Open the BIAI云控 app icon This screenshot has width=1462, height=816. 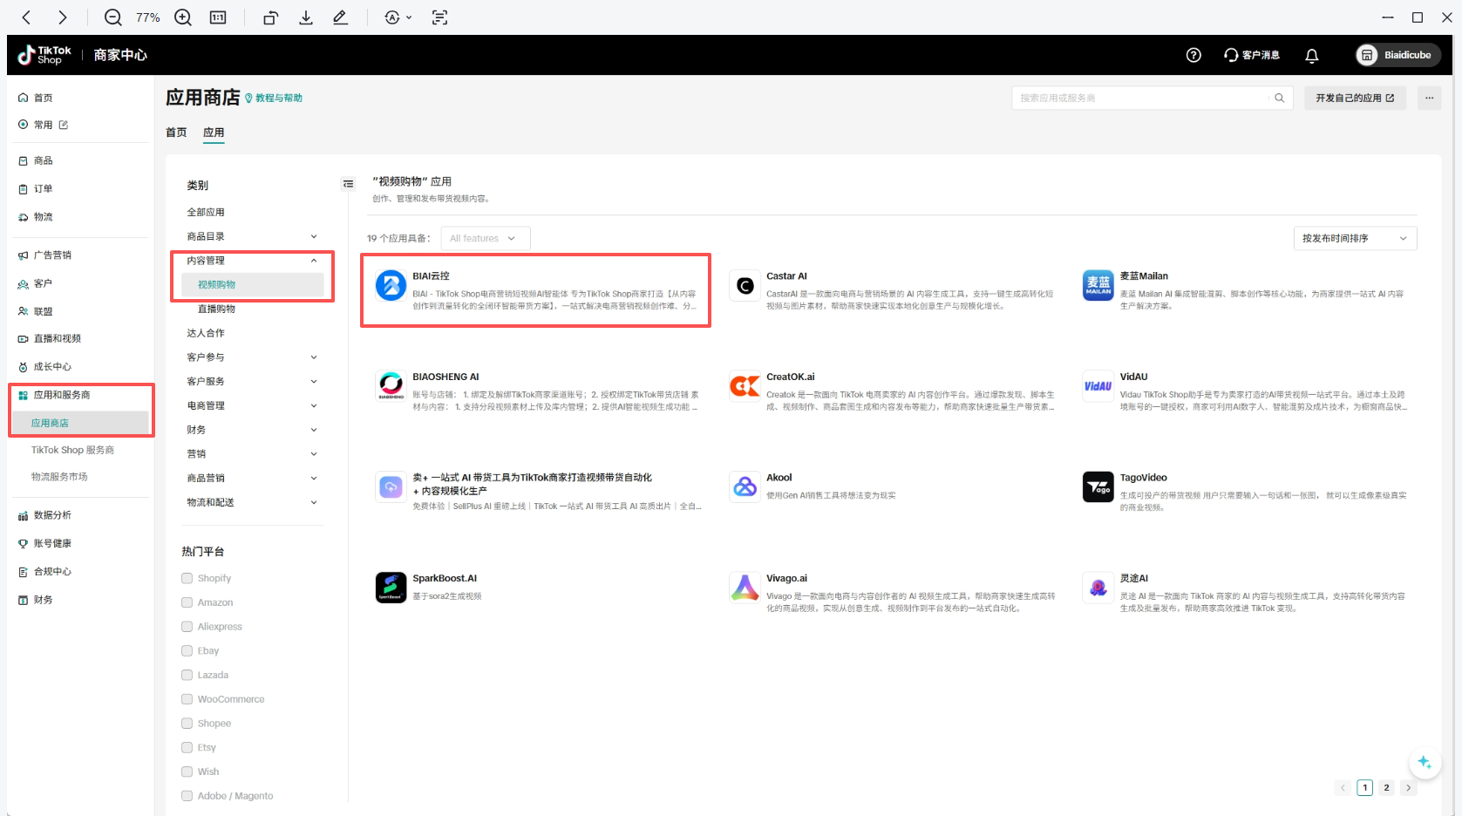click(x=391, y=285)
